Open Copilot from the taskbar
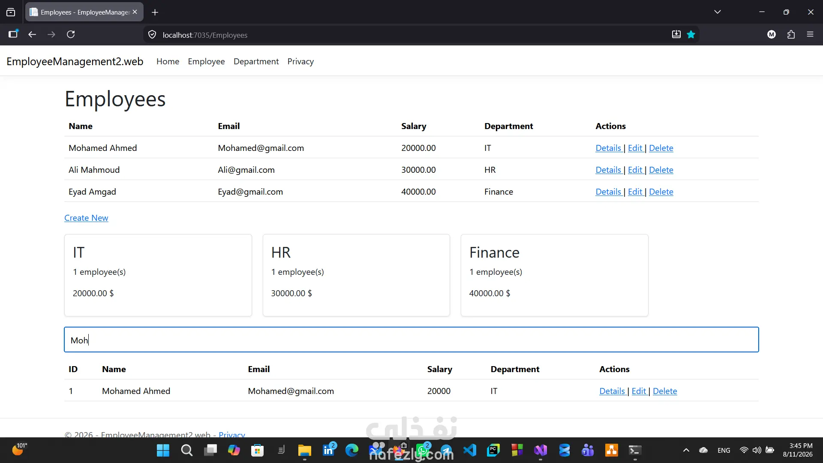This screenshot has height=463, width=823. [234, 450]
